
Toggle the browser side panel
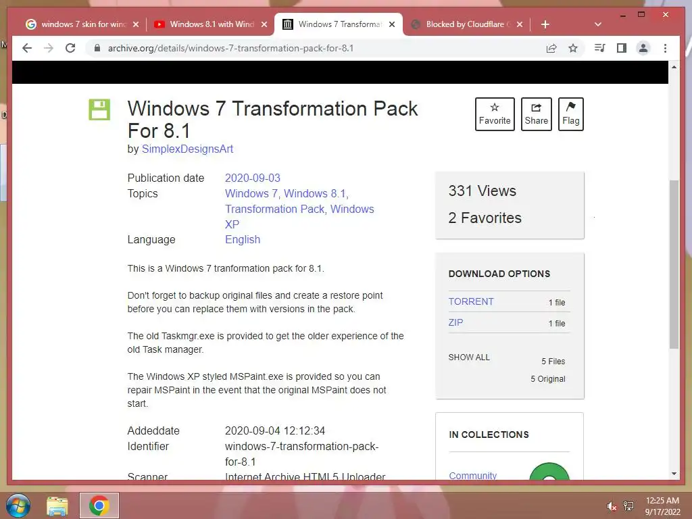click(622, 48)
